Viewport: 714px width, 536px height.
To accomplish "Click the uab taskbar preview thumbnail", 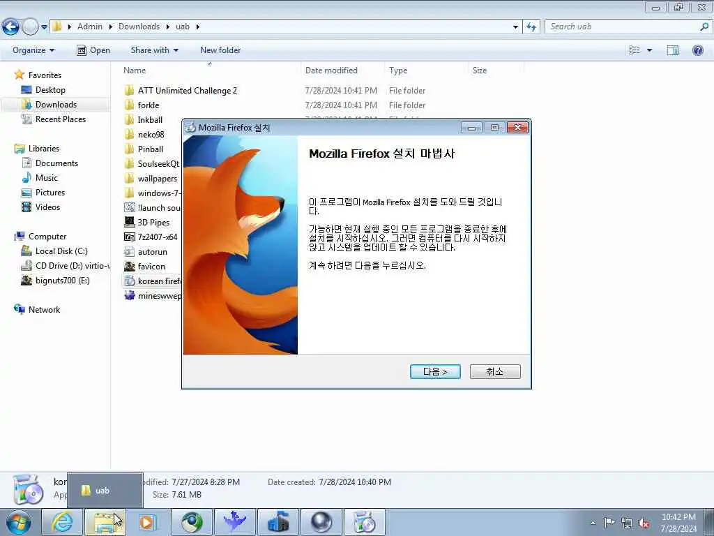I will 105,491.
